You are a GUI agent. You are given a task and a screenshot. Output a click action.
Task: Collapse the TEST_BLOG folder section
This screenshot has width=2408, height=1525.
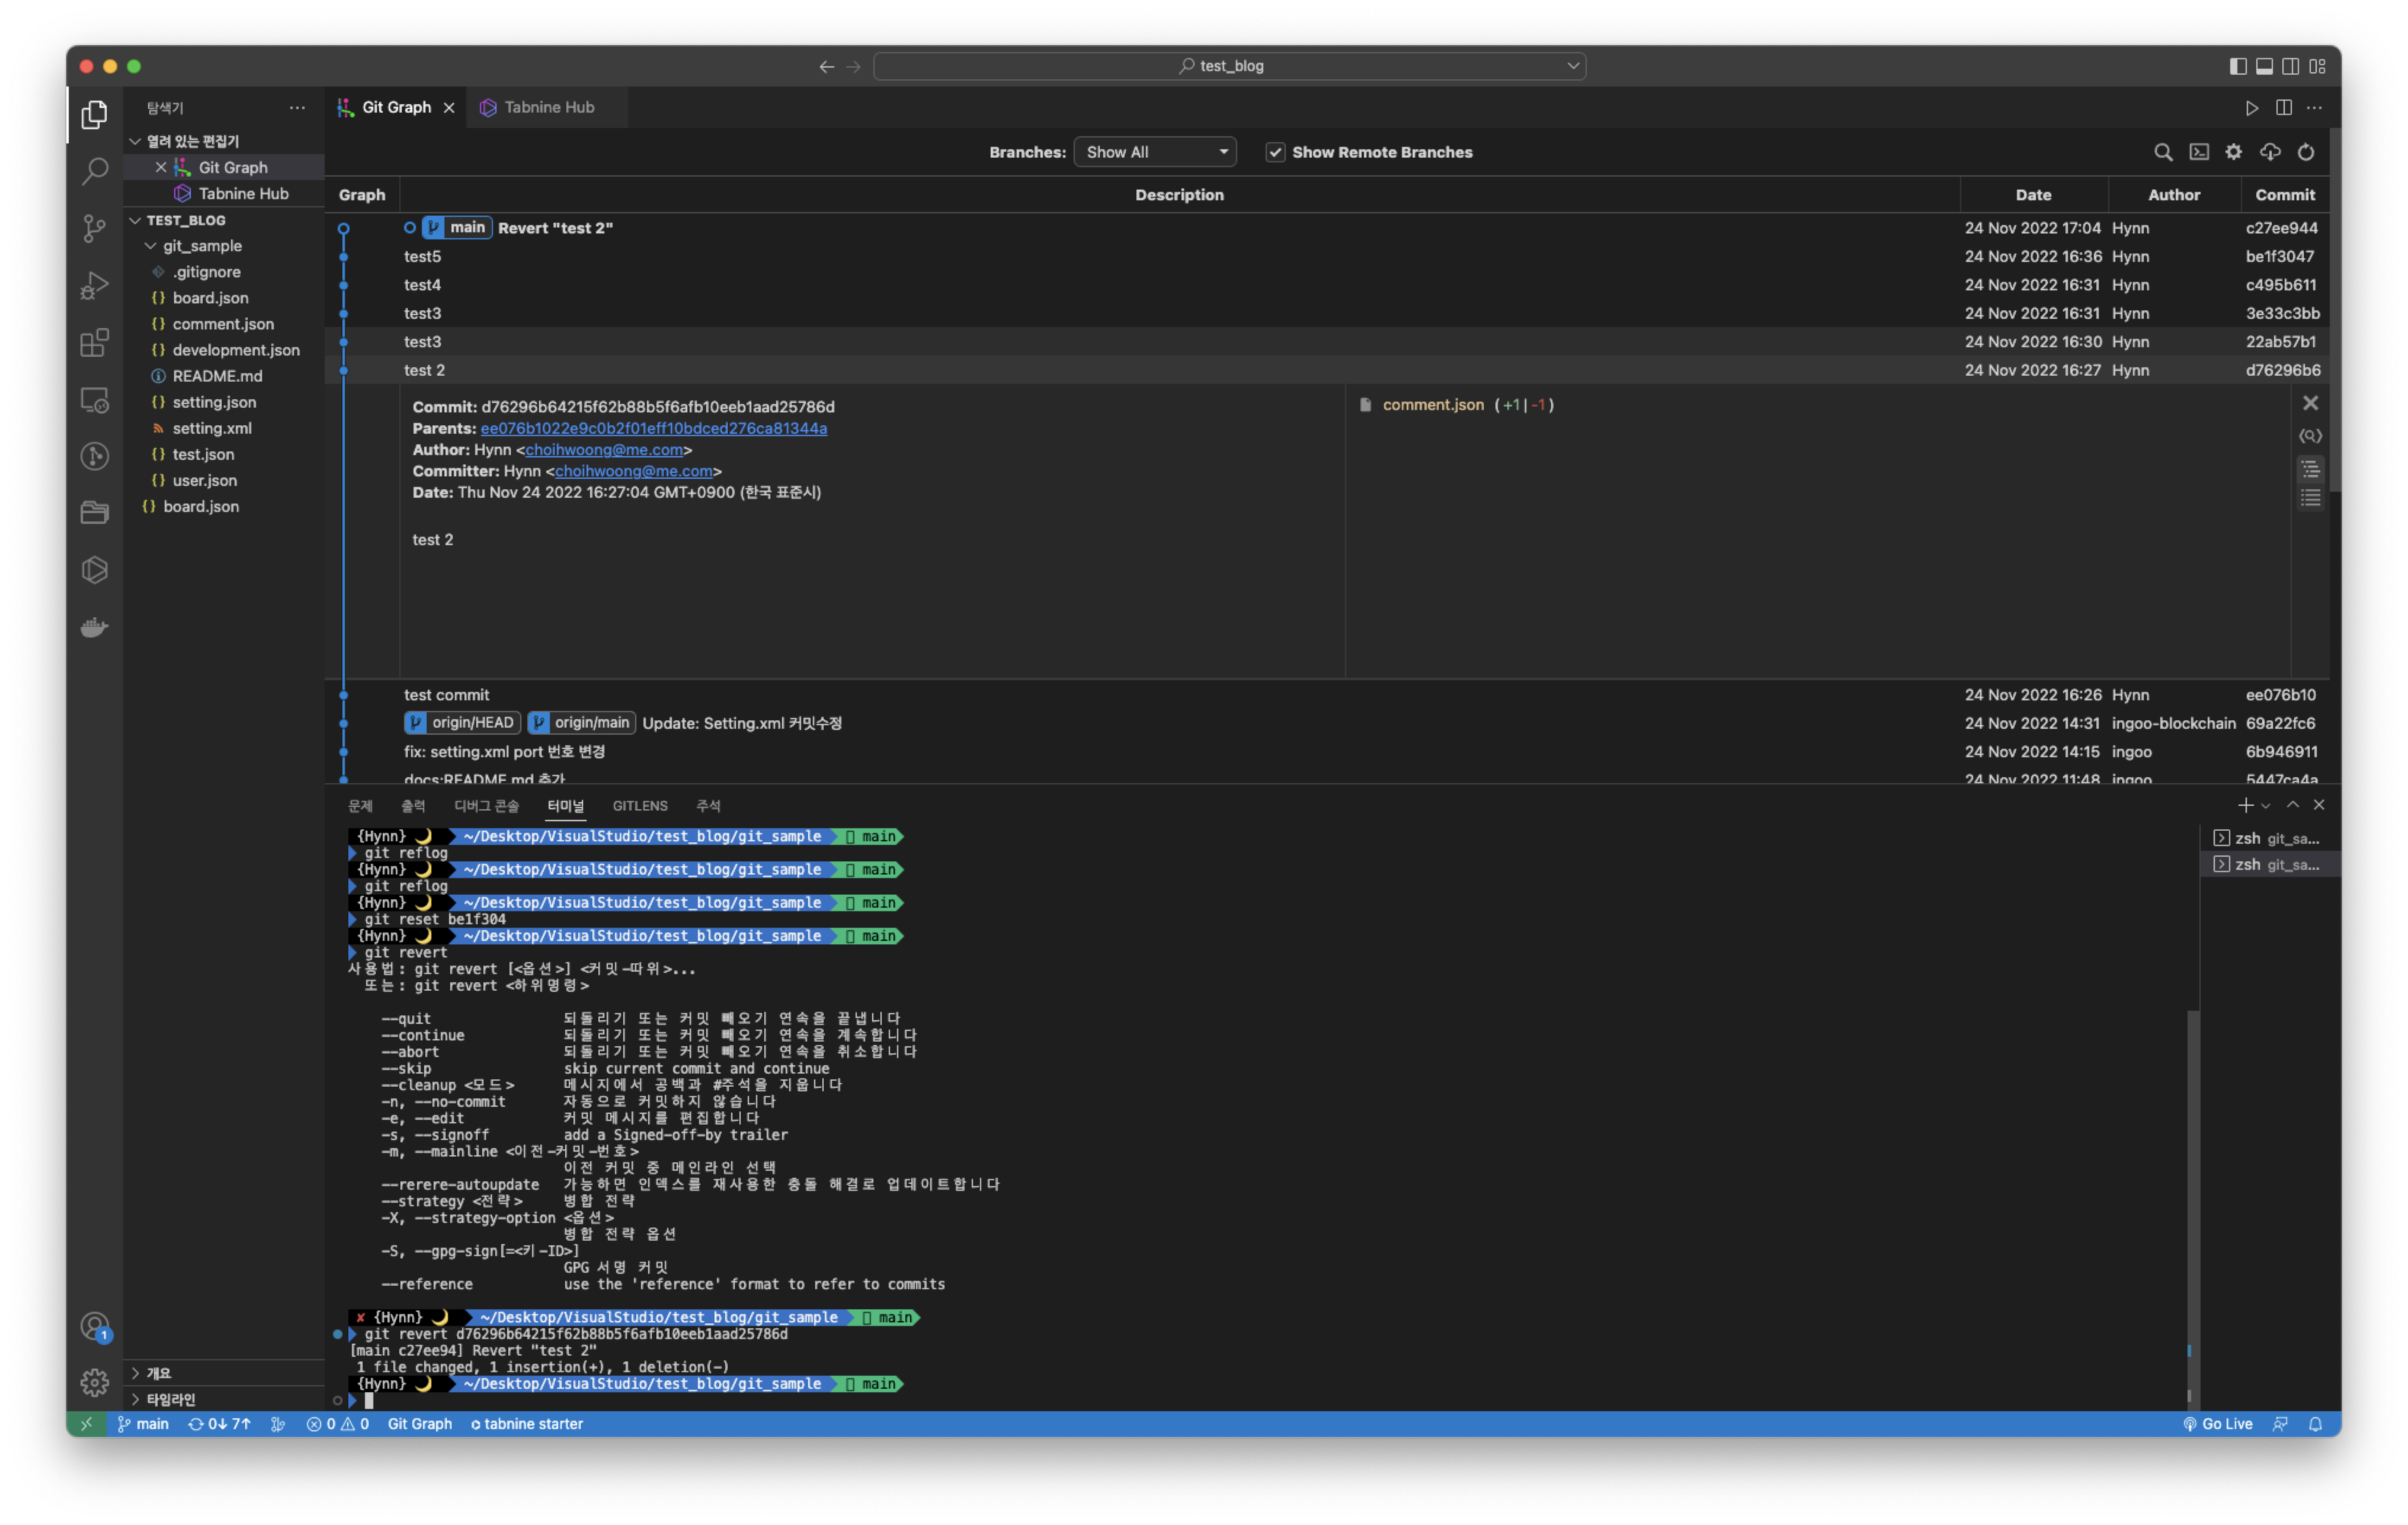pyautogui.click(x=136, y=220)
